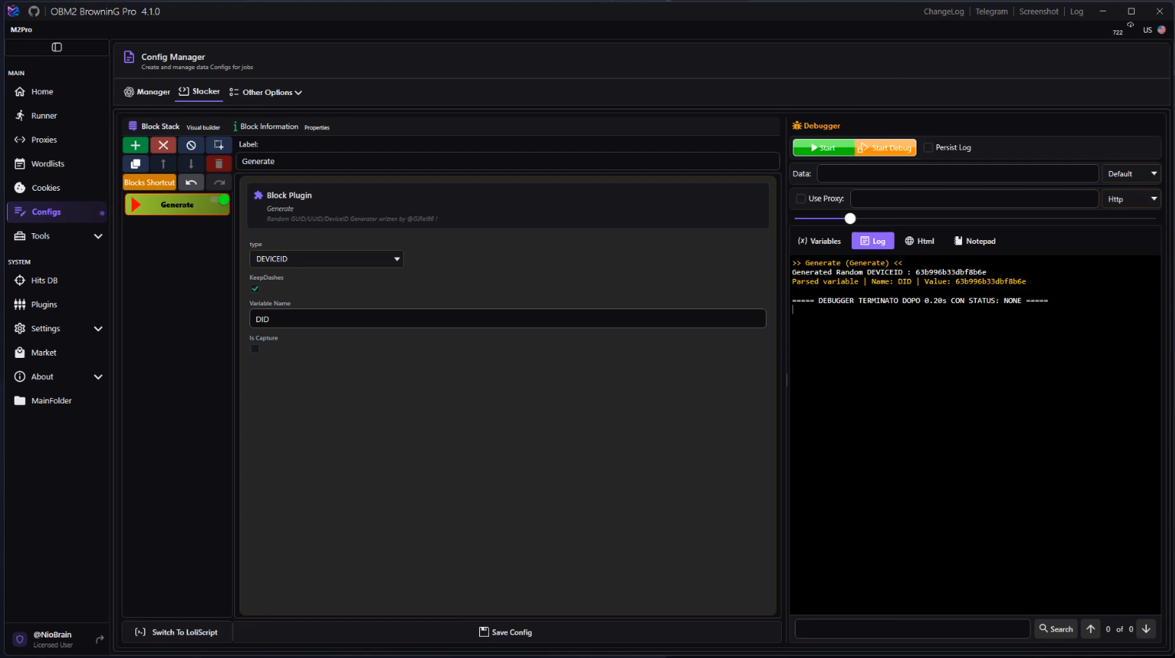Open the ChangeLog link
This screenshot has height=658, width=1175.
coord(944,11)
